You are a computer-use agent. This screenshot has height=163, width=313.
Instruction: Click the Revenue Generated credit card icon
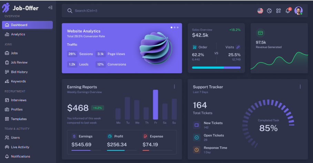tap(260, 33)
